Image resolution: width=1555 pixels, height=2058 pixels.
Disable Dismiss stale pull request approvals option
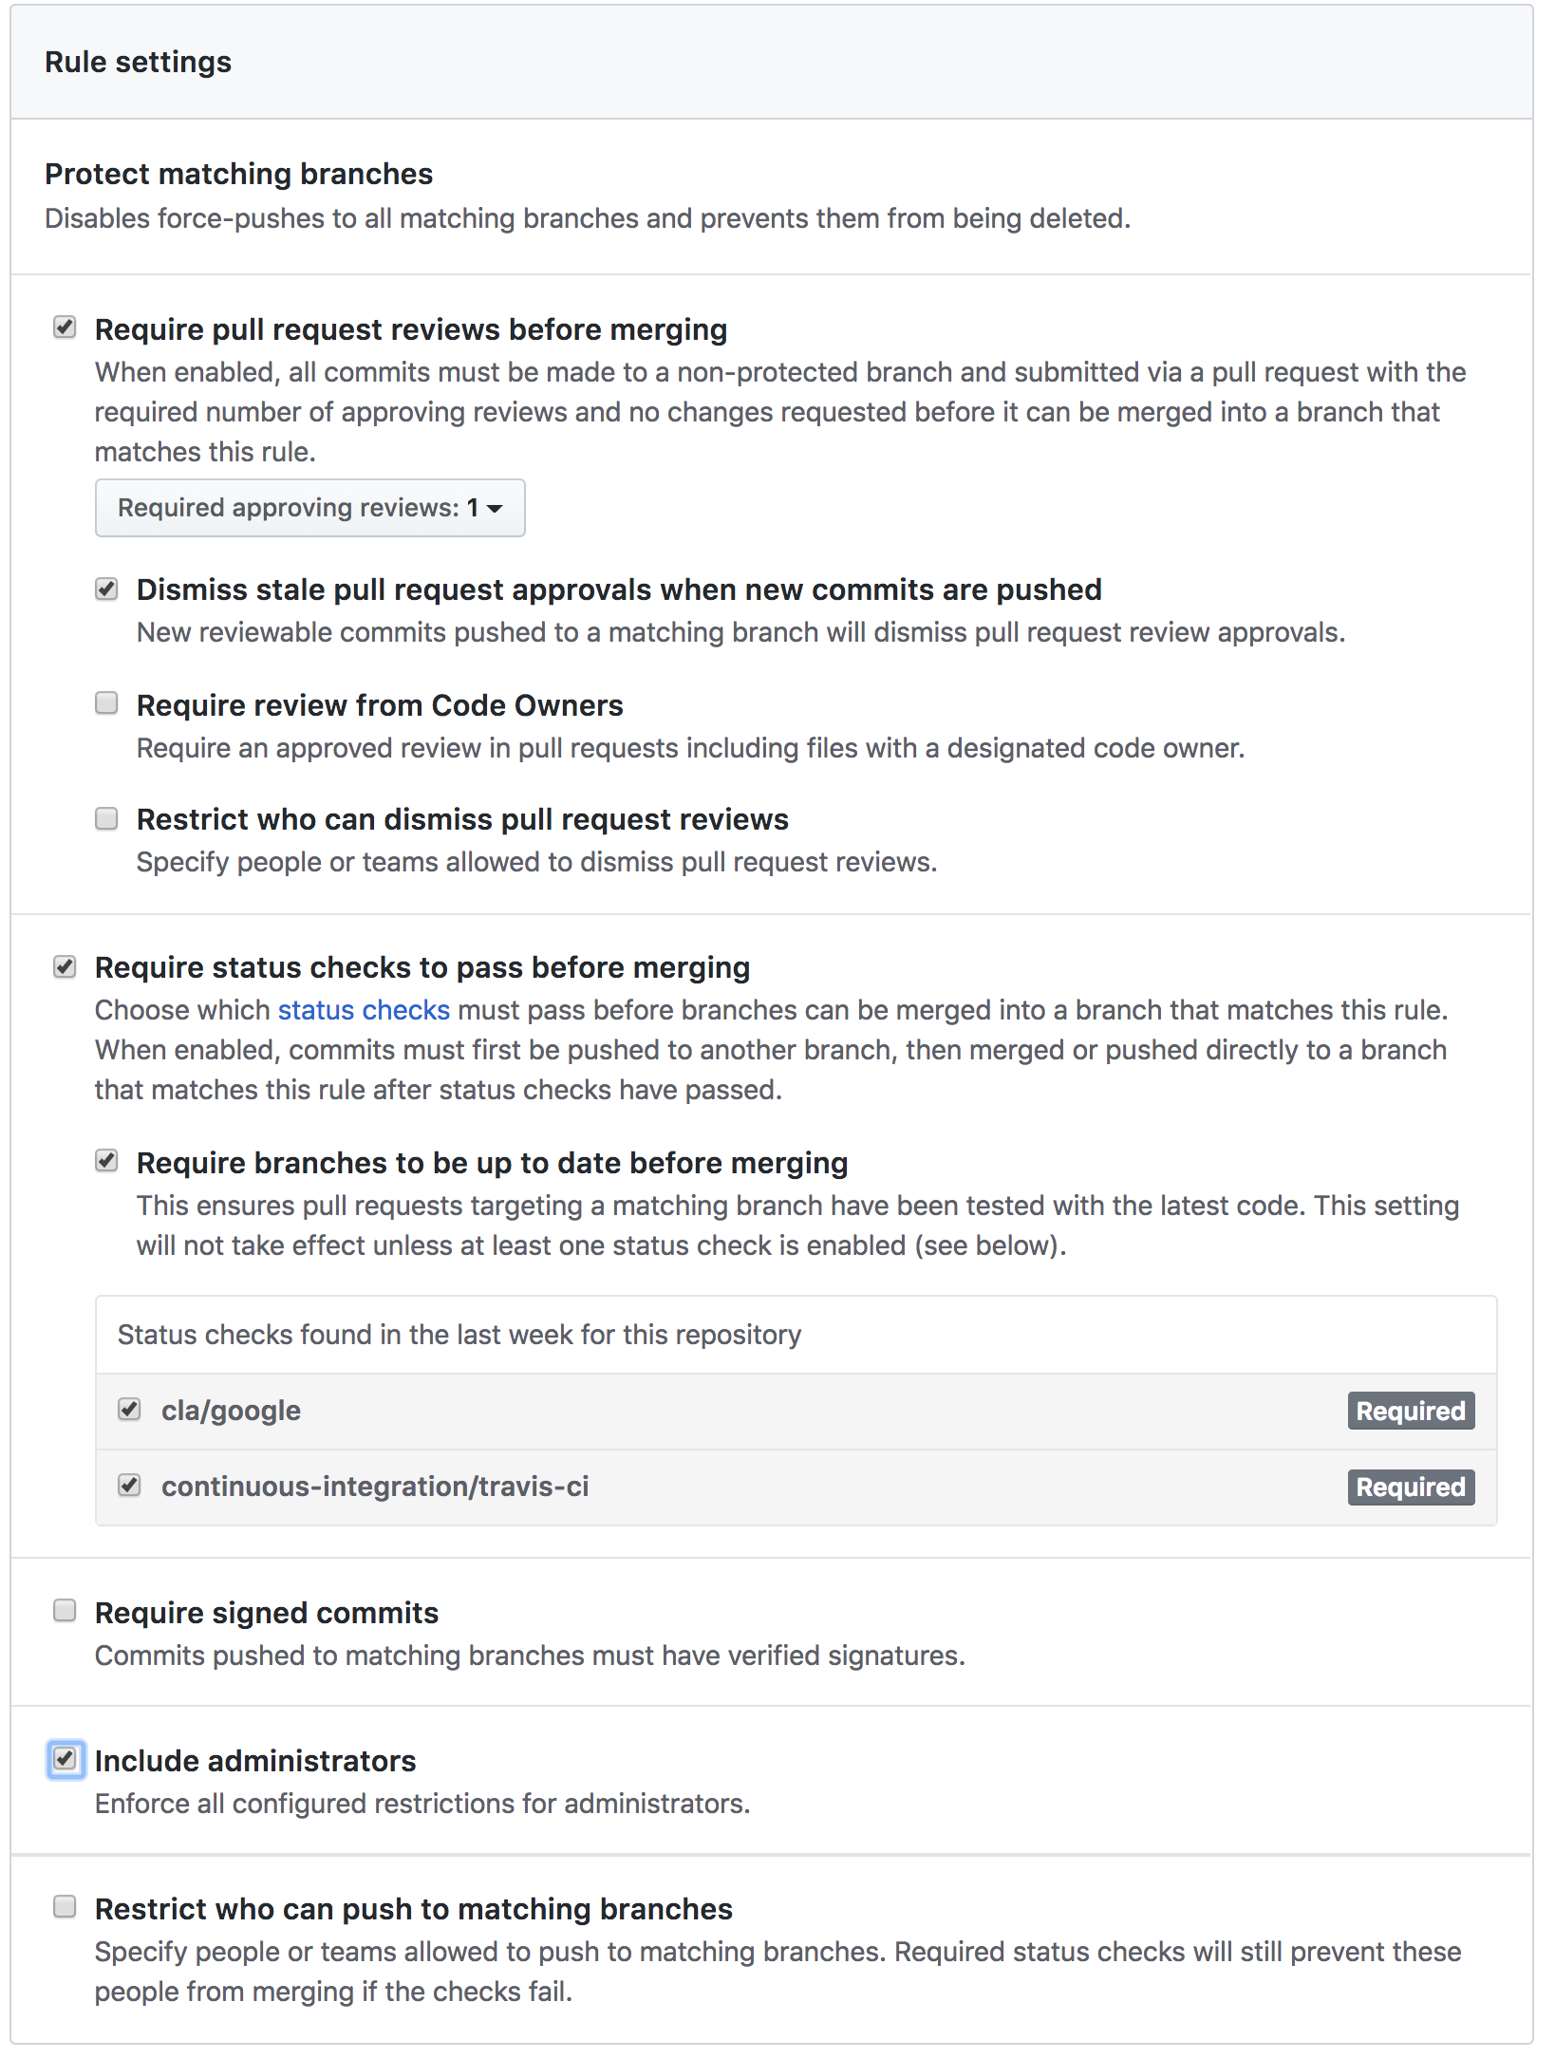point(107,588)
